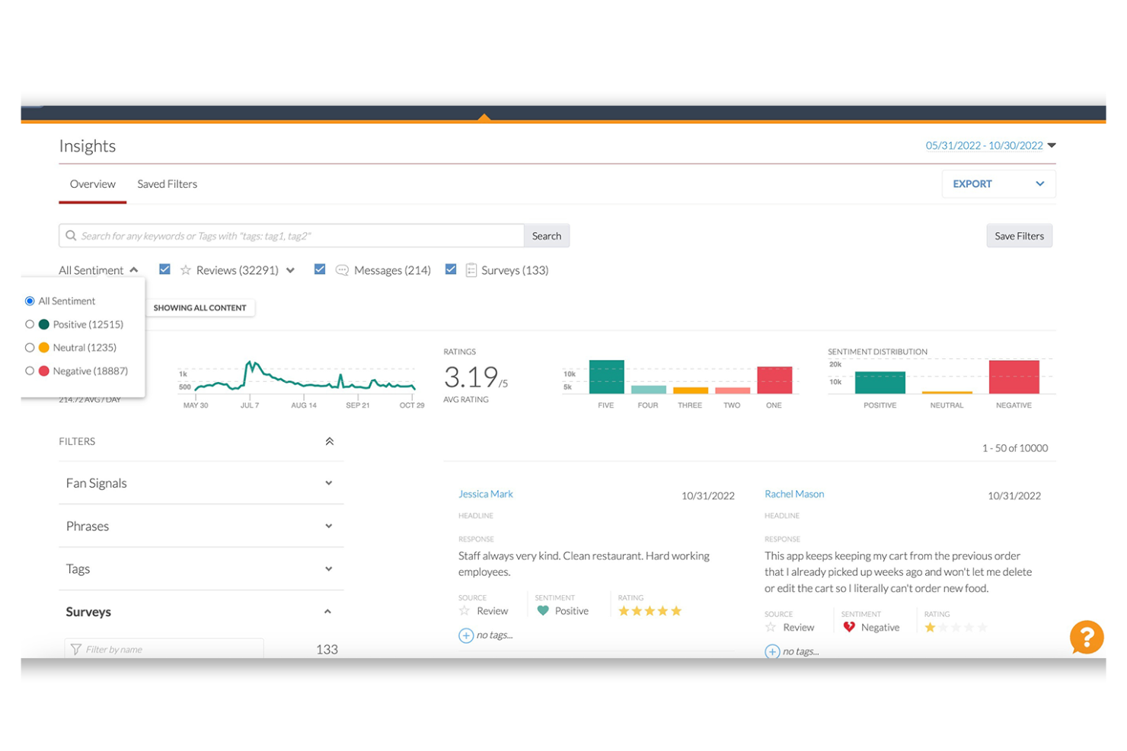Click the document icon next to Surveys
This screenshot has height=751, width=1127.
pyautogui.click(x=472, y=269)
